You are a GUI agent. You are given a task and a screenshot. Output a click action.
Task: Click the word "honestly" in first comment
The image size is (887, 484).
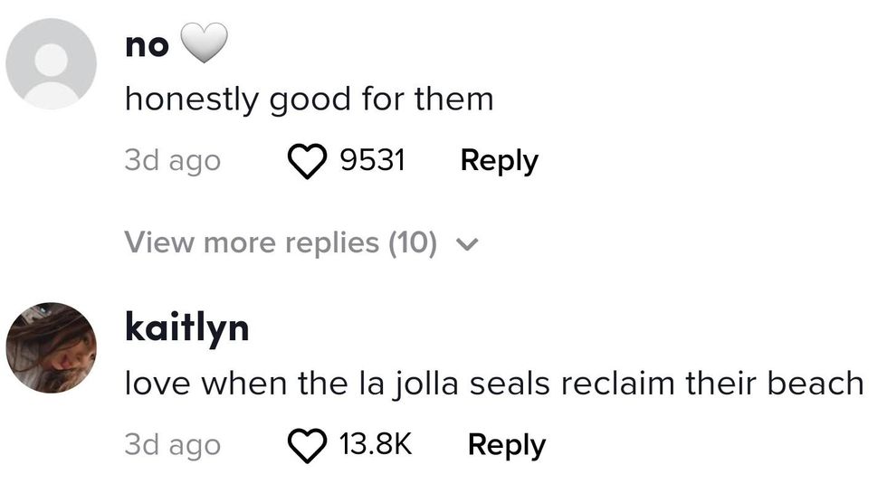point(192,99)
